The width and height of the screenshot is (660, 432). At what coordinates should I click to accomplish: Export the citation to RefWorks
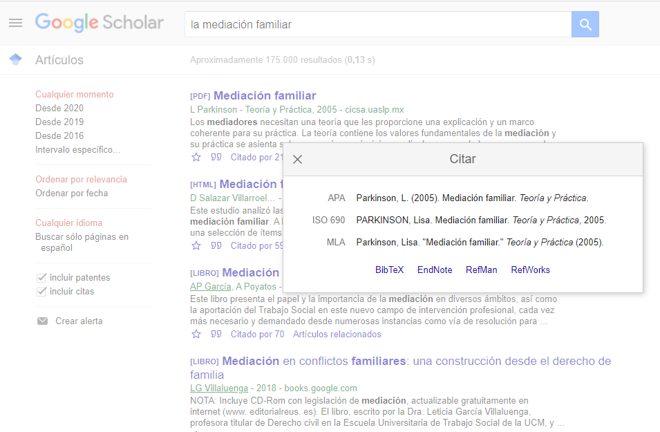pos(530,270)
